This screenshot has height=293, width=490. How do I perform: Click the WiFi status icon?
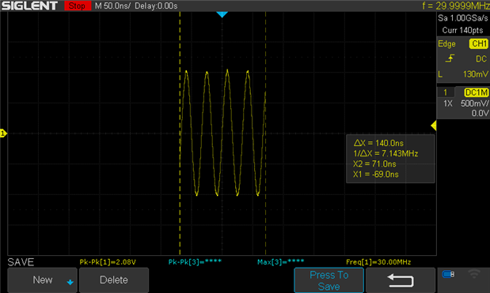click(x=474, y=274)
